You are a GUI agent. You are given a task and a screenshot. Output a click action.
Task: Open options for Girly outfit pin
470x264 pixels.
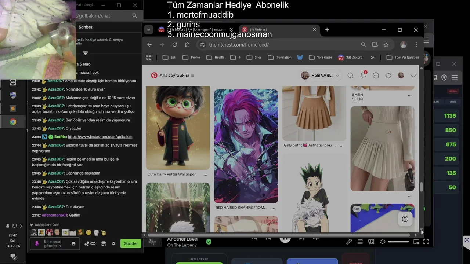[341, 146]
